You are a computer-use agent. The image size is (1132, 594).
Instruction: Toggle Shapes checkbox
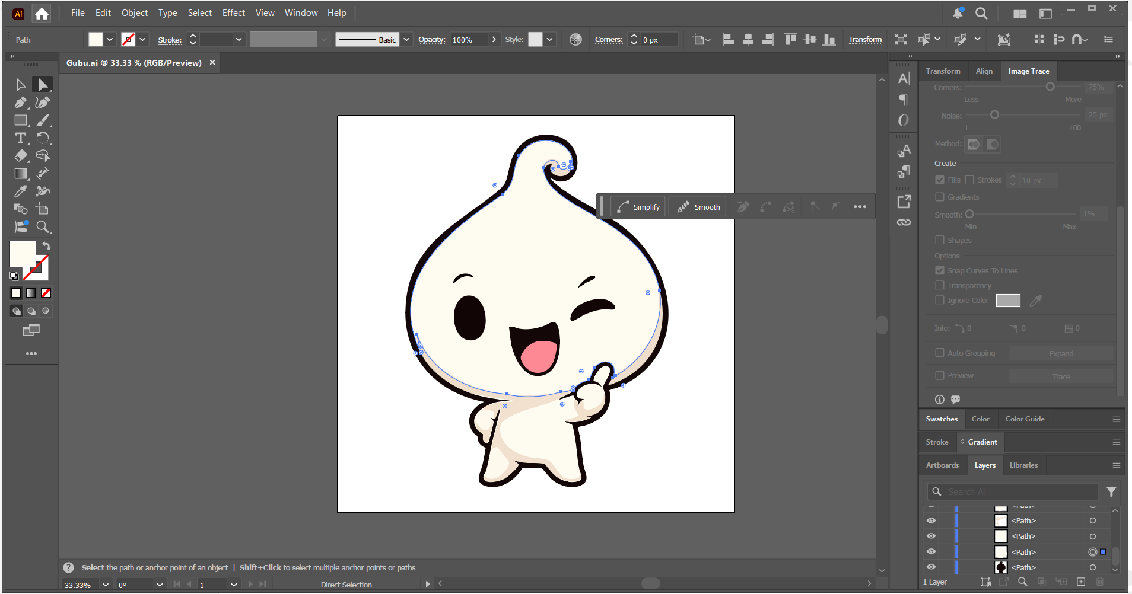(940, 240)
